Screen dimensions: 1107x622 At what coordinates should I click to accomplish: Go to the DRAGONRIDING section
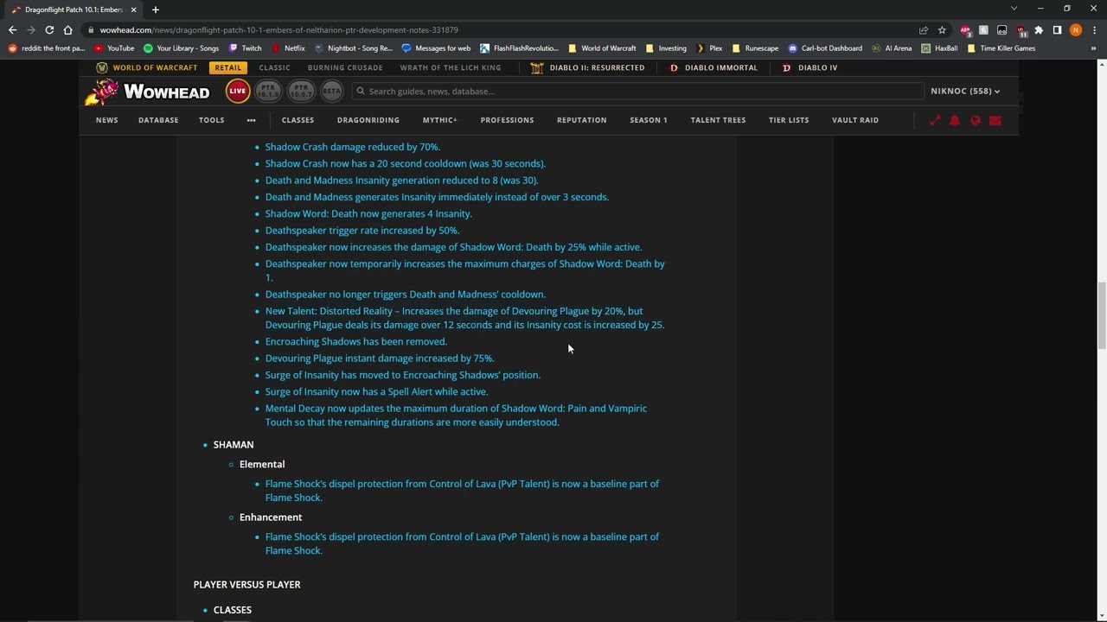(x=368, y=120)
